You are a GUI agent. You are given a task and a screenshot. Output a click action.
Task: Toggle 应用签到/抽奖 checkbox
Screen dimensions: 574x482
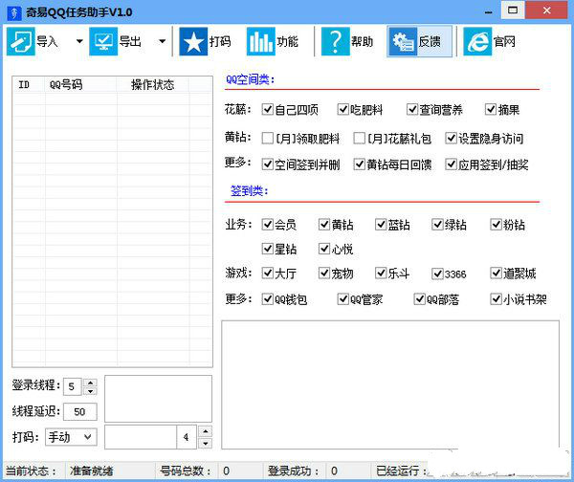point(451,164)
